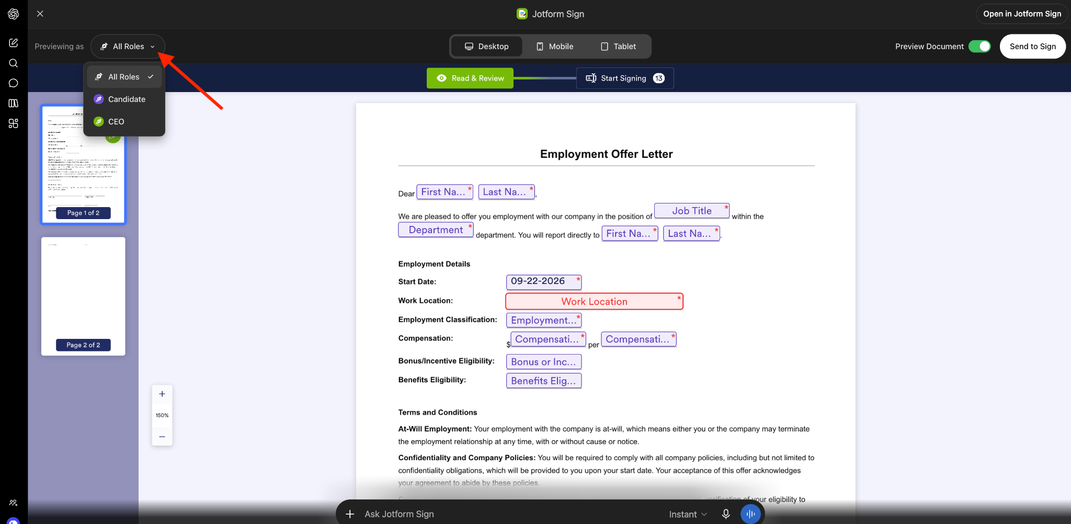Click Start Date field 09-22-2026

544,282
